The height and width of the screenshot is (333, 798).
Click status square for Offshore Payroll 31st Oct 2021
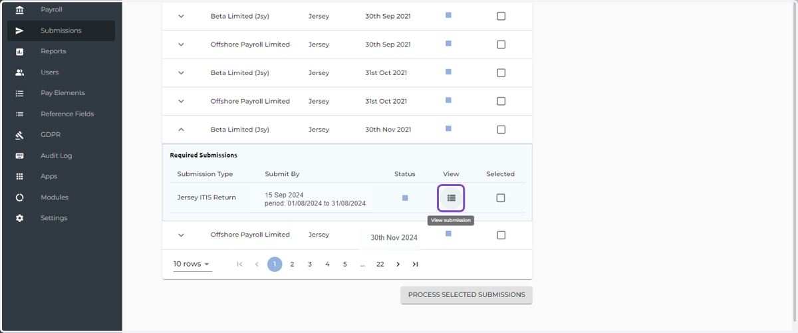coord(448,100)
